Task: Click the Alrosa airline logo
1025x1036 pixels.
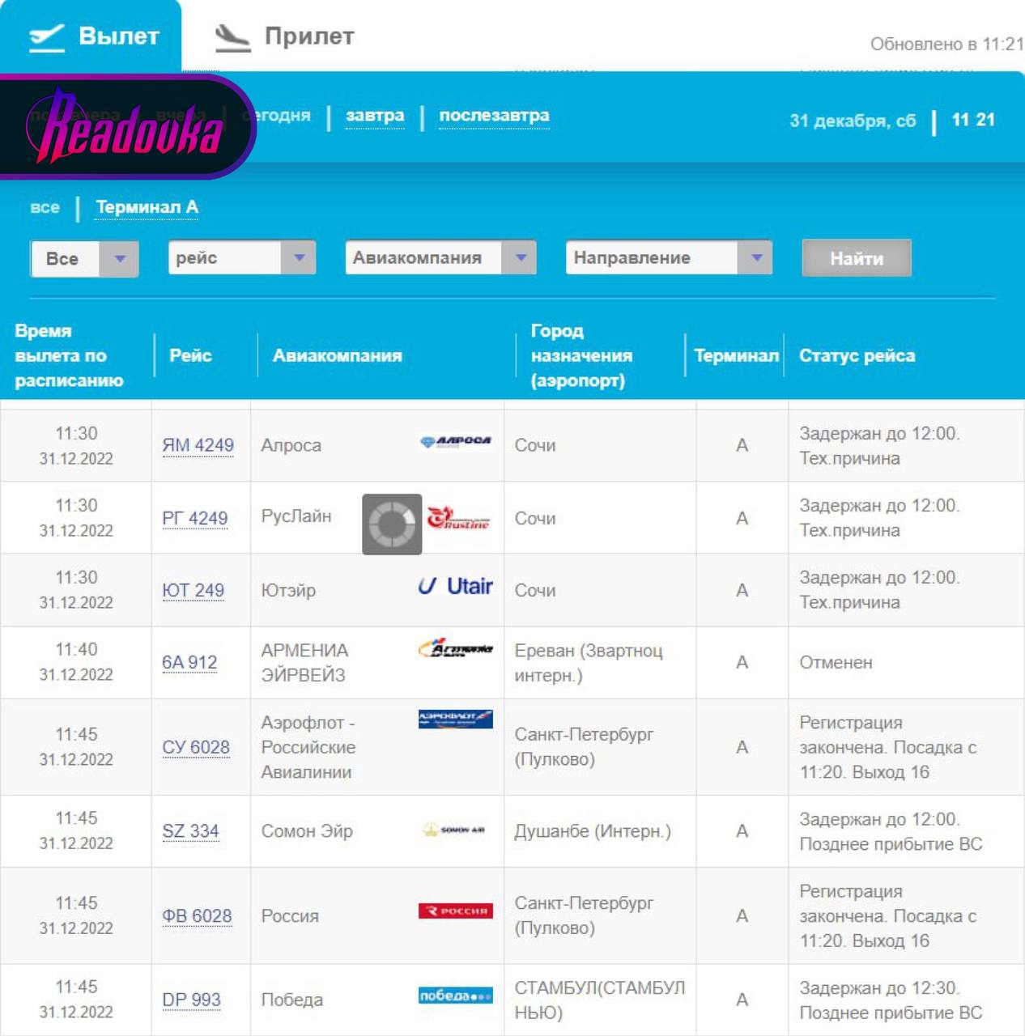Action: 456,442
